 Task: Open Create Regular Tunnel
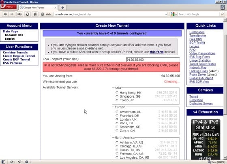(x=19, y=56)
